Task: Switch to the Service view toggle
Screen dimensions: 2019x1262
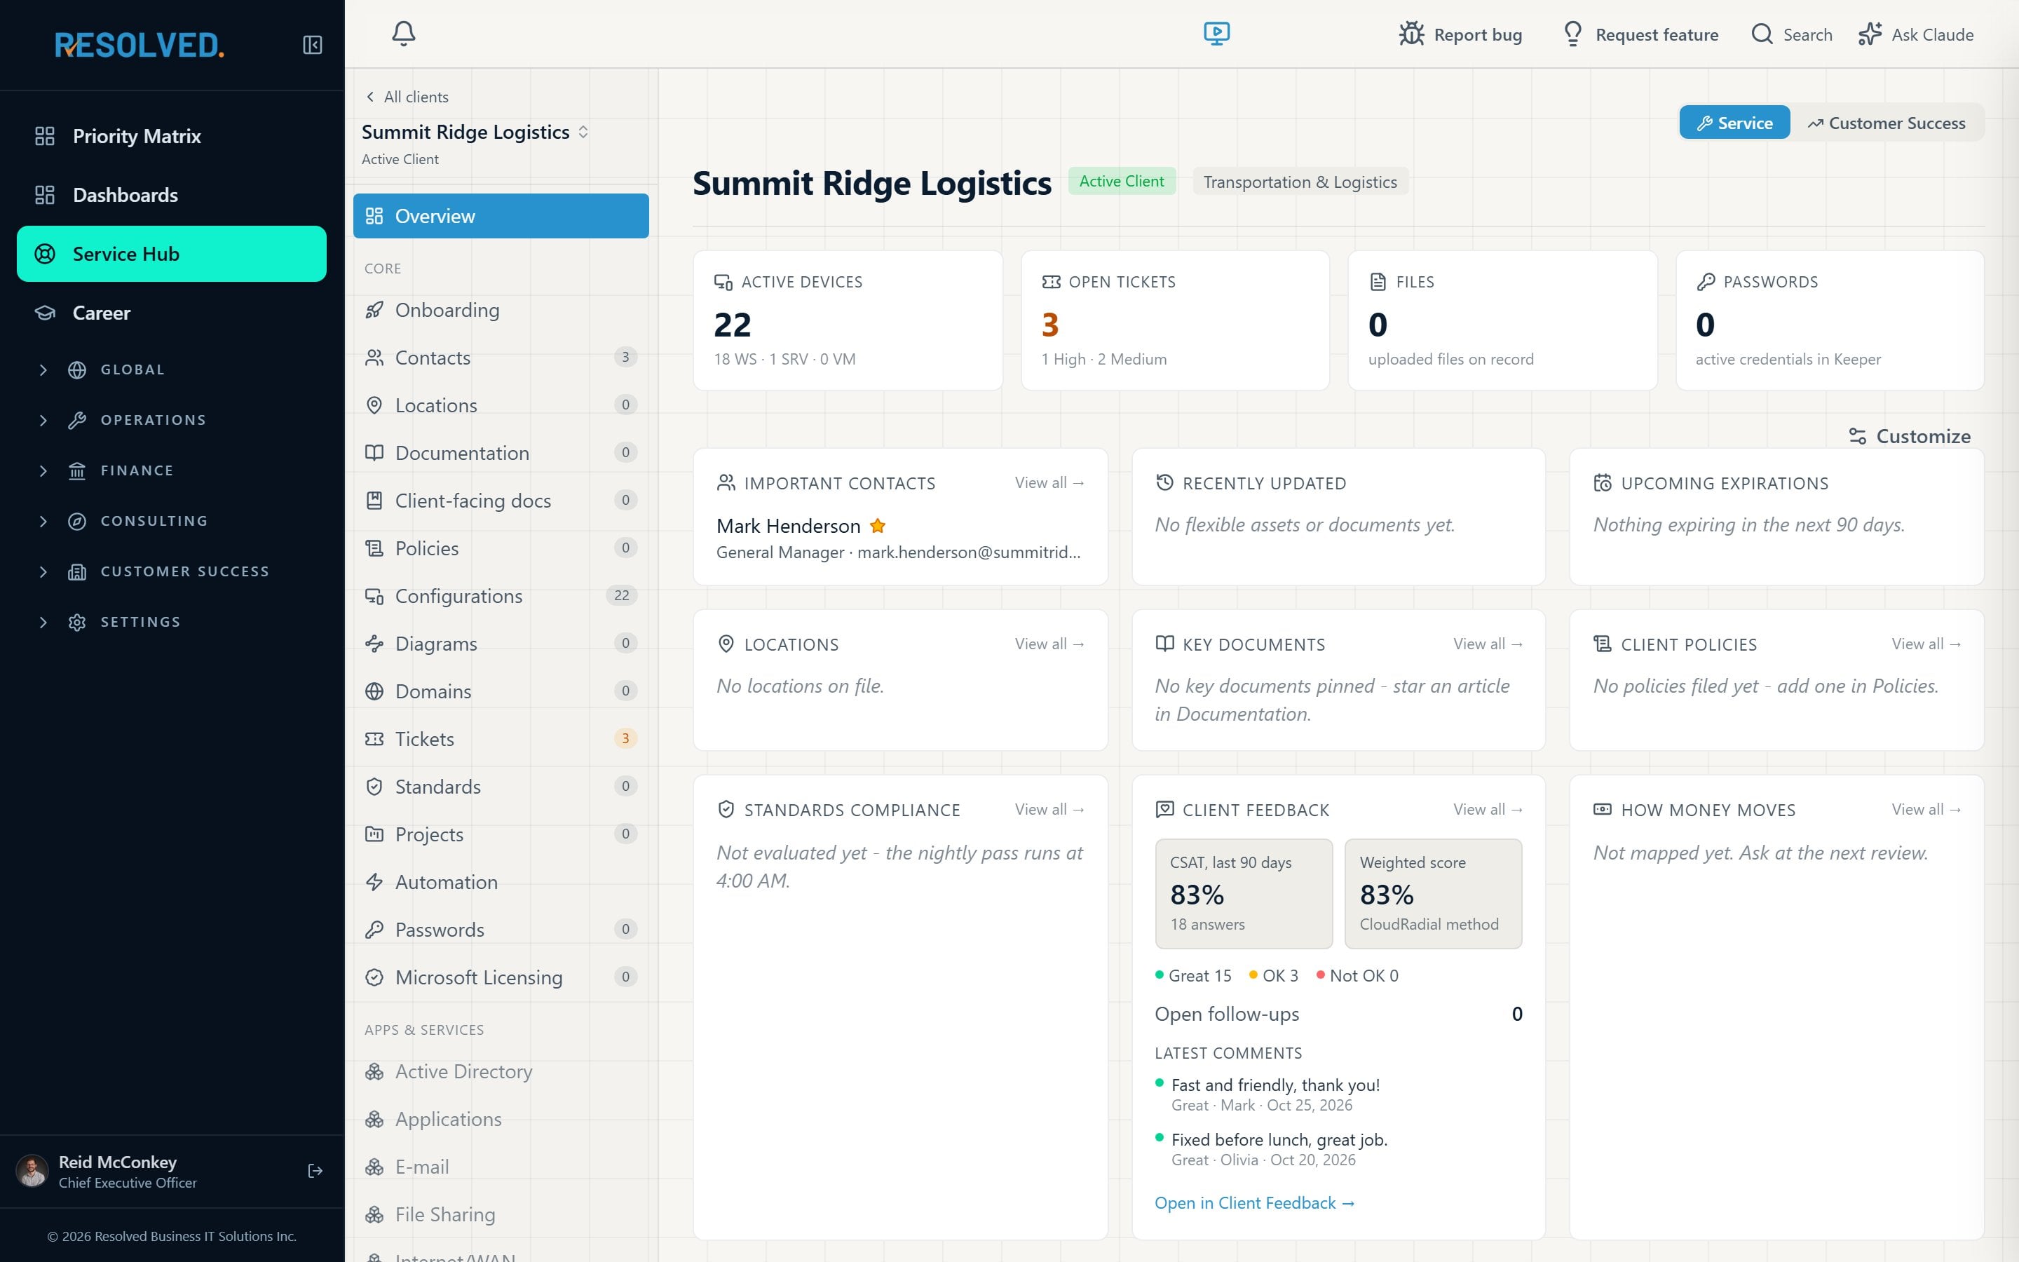Action: pyautogui.click(x=1734, y=123)
